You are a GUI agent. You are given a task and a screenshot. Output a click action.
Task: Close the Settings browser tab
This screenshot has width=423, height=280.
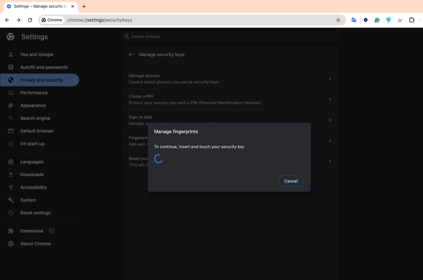pos(73,6)
